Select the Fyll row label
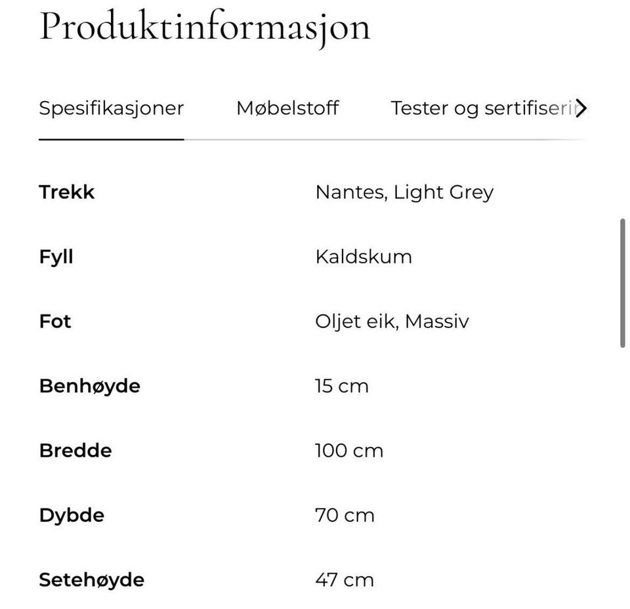 55,257
